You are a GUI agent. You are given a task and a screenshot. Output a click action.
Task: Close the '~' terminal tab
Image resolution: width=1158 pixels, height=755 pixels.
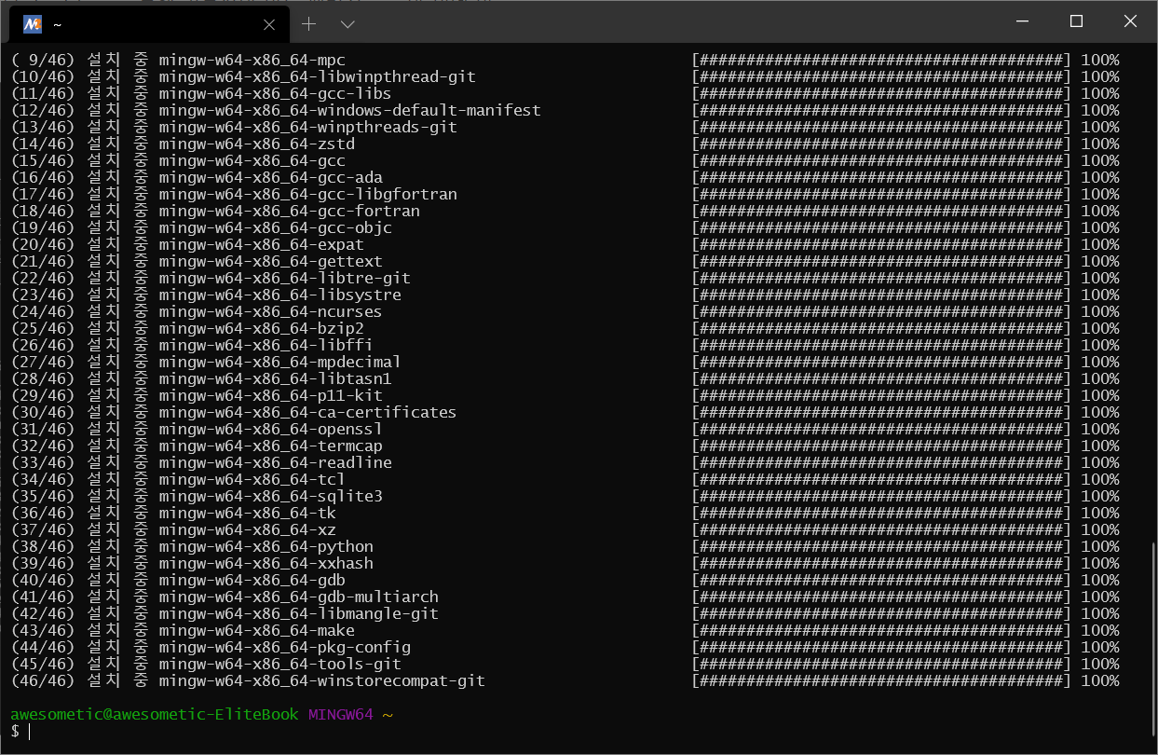(x=269, y=24)
